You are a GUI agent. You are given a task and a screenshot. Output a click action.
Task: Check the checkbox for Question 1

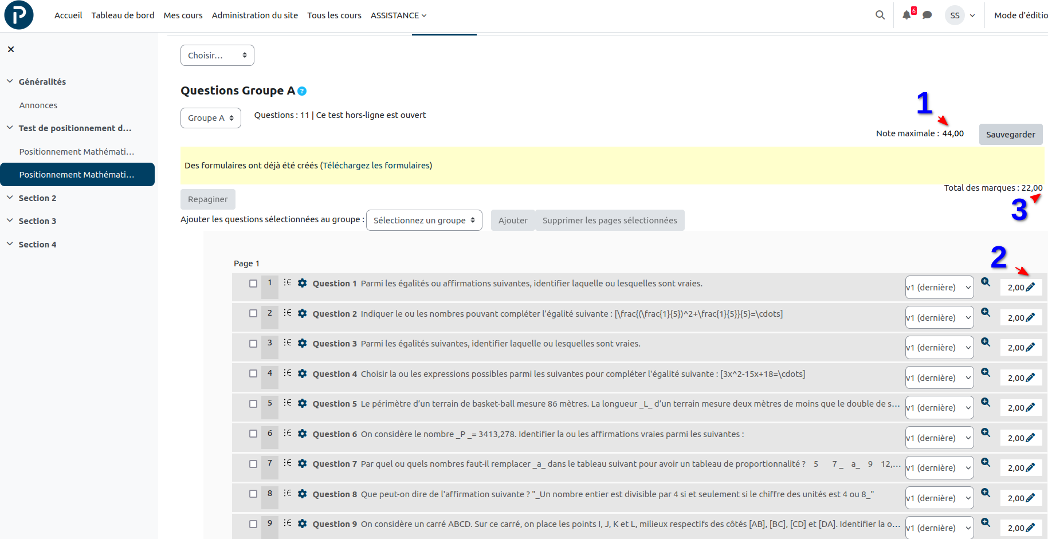pyautogui.click(x=253, y=284)
